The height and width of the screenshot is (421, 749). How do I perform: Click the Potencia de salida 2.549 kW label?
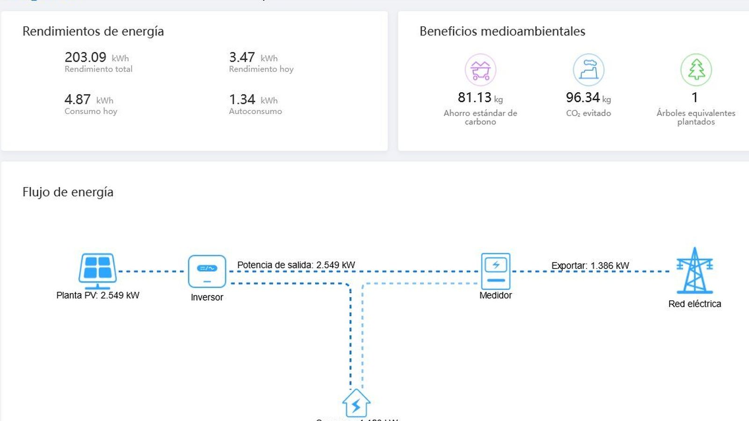click(296, 265)
